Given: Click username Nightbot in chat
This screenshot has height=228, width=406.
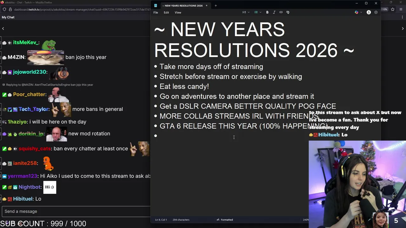Looking at the screenshot, I should [29, 187].
